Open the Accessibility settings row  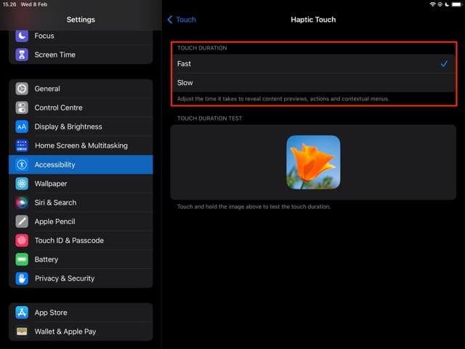[x=80, y=164]
